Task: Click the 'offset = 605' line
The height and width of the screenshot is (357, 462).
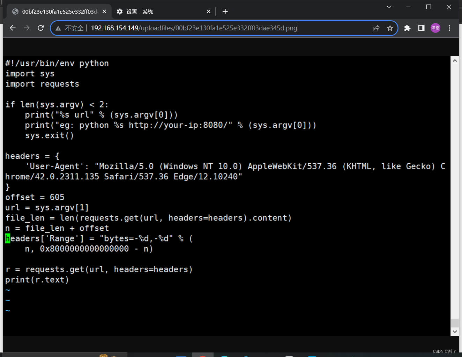Action: [x=35, y=197]
